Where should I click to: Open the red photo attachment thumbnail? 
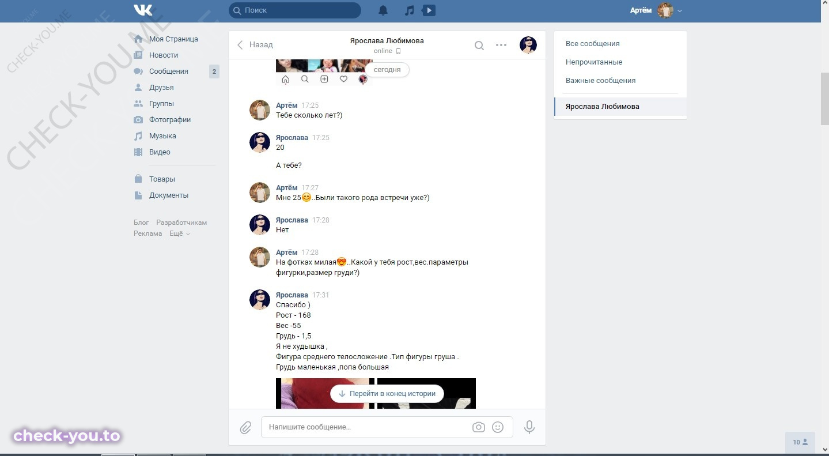[325, 394]
